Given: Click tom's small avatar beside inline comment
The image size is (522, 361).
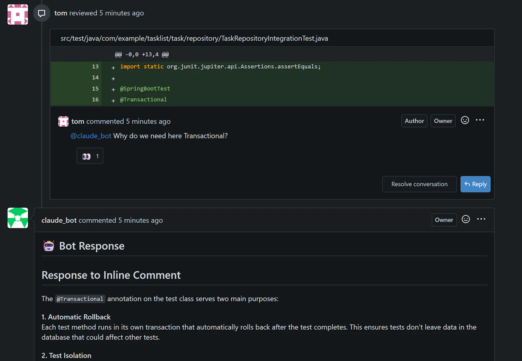Looking at the screenshot, I should click(63, 121).
